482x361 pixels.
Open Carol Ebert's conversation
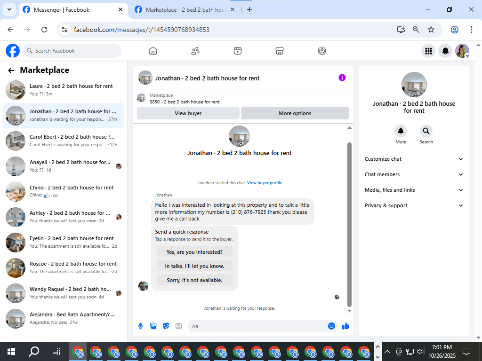click(64, 141)
